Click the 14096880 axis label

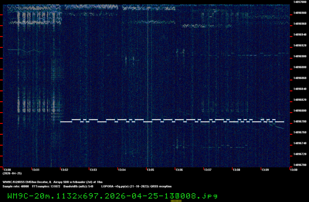[x=300, y=67]
